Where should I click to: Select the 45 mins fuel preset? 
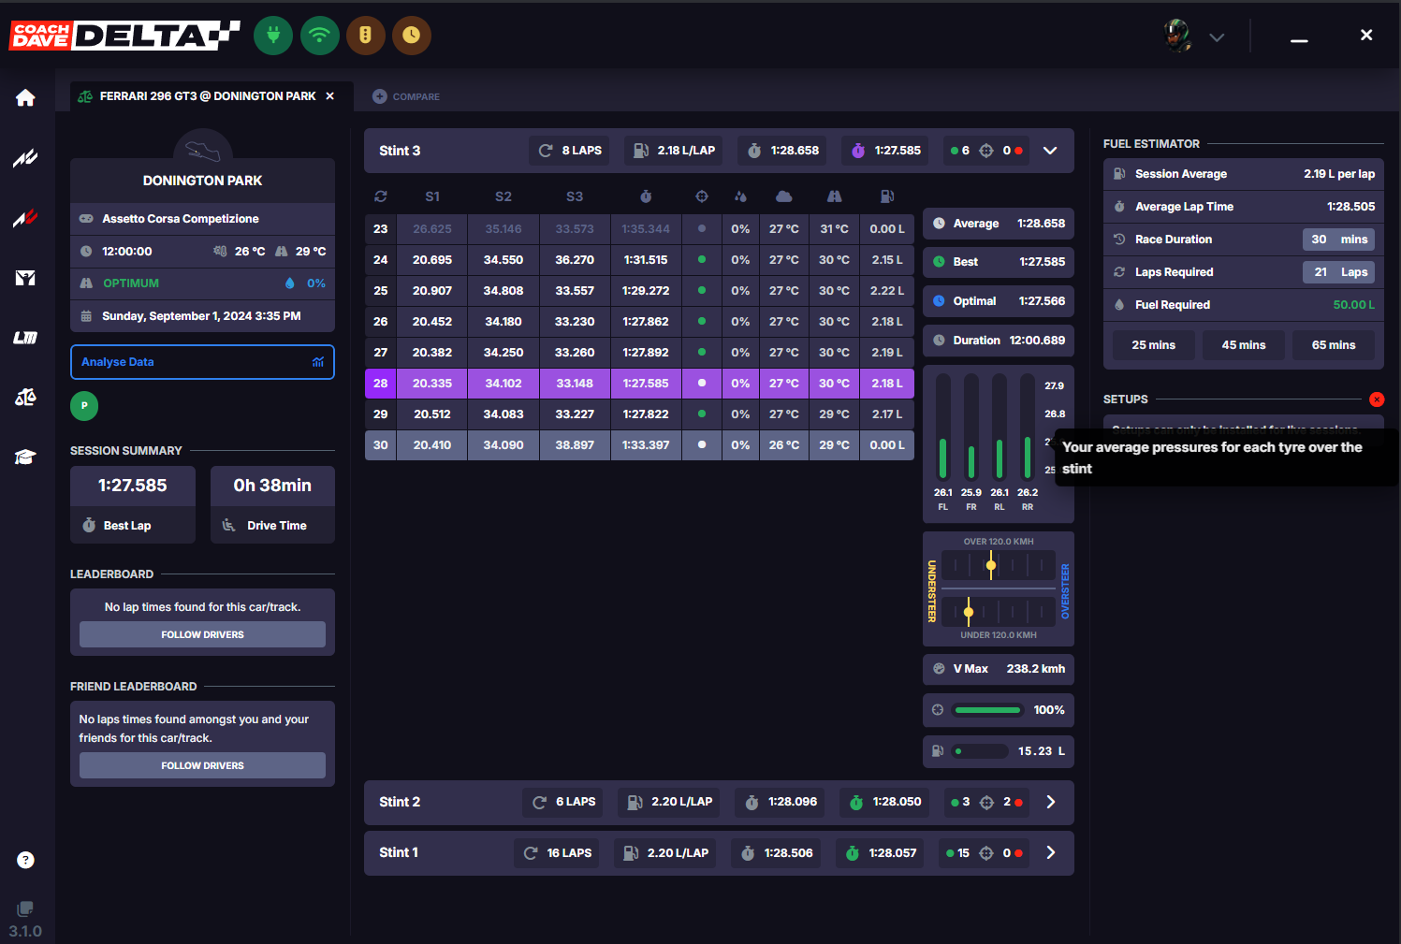pyautogui.click(x=1243, y=345)
